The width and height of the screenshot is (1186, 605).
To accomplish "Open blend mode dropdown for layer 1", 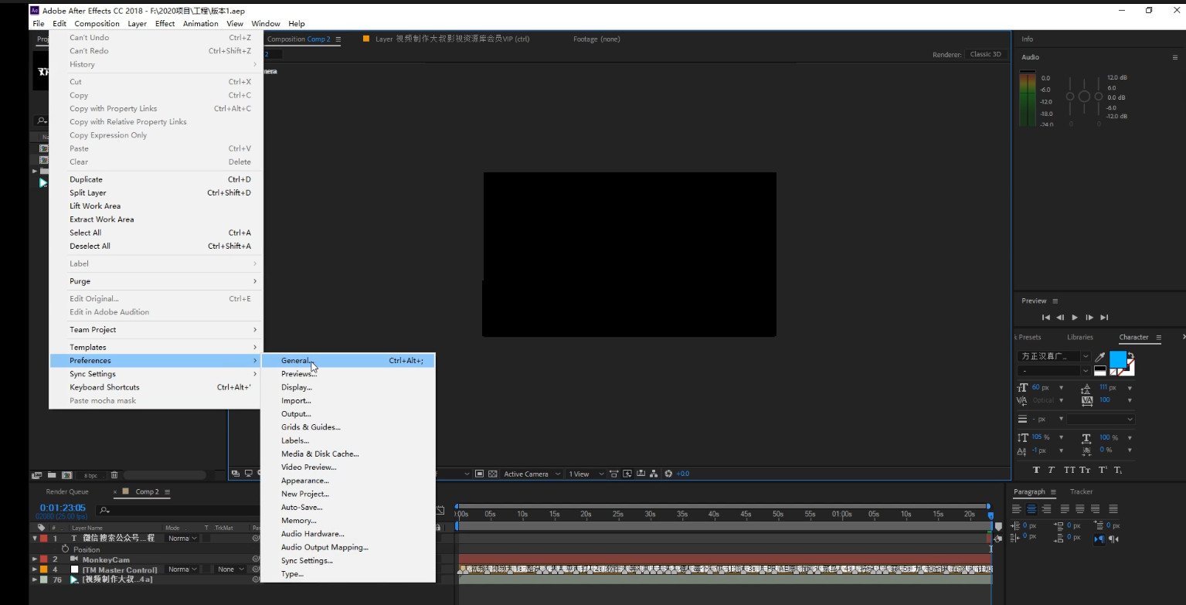I will [x=183, y=538].
